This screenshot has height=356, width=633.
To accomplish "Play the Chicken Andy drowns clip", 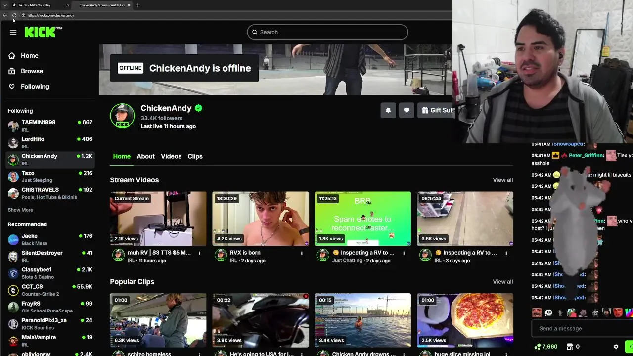I will pos(363,320).
